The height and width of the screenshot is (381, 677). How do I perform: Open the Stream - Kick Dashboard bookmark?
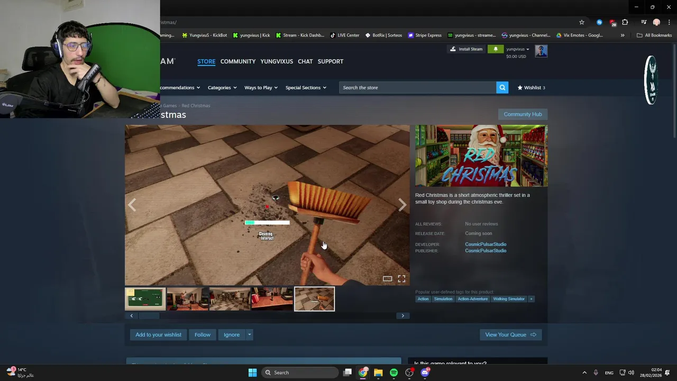coord(300,35)
